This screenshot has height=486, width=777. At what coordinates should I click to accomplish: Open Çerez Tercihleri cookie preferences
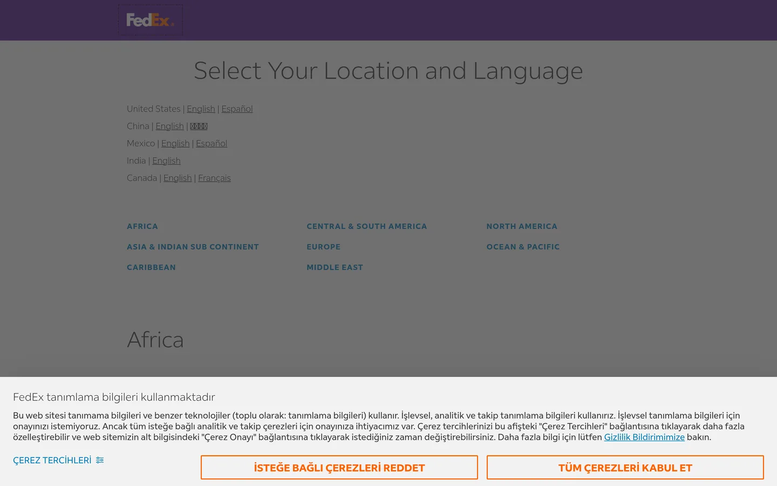point(58,461)
